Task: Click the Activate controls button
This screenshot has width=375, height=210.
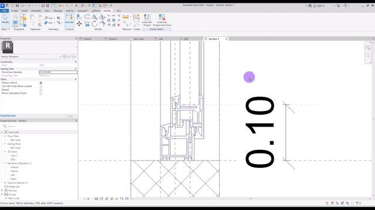Action: pos(69,19)
